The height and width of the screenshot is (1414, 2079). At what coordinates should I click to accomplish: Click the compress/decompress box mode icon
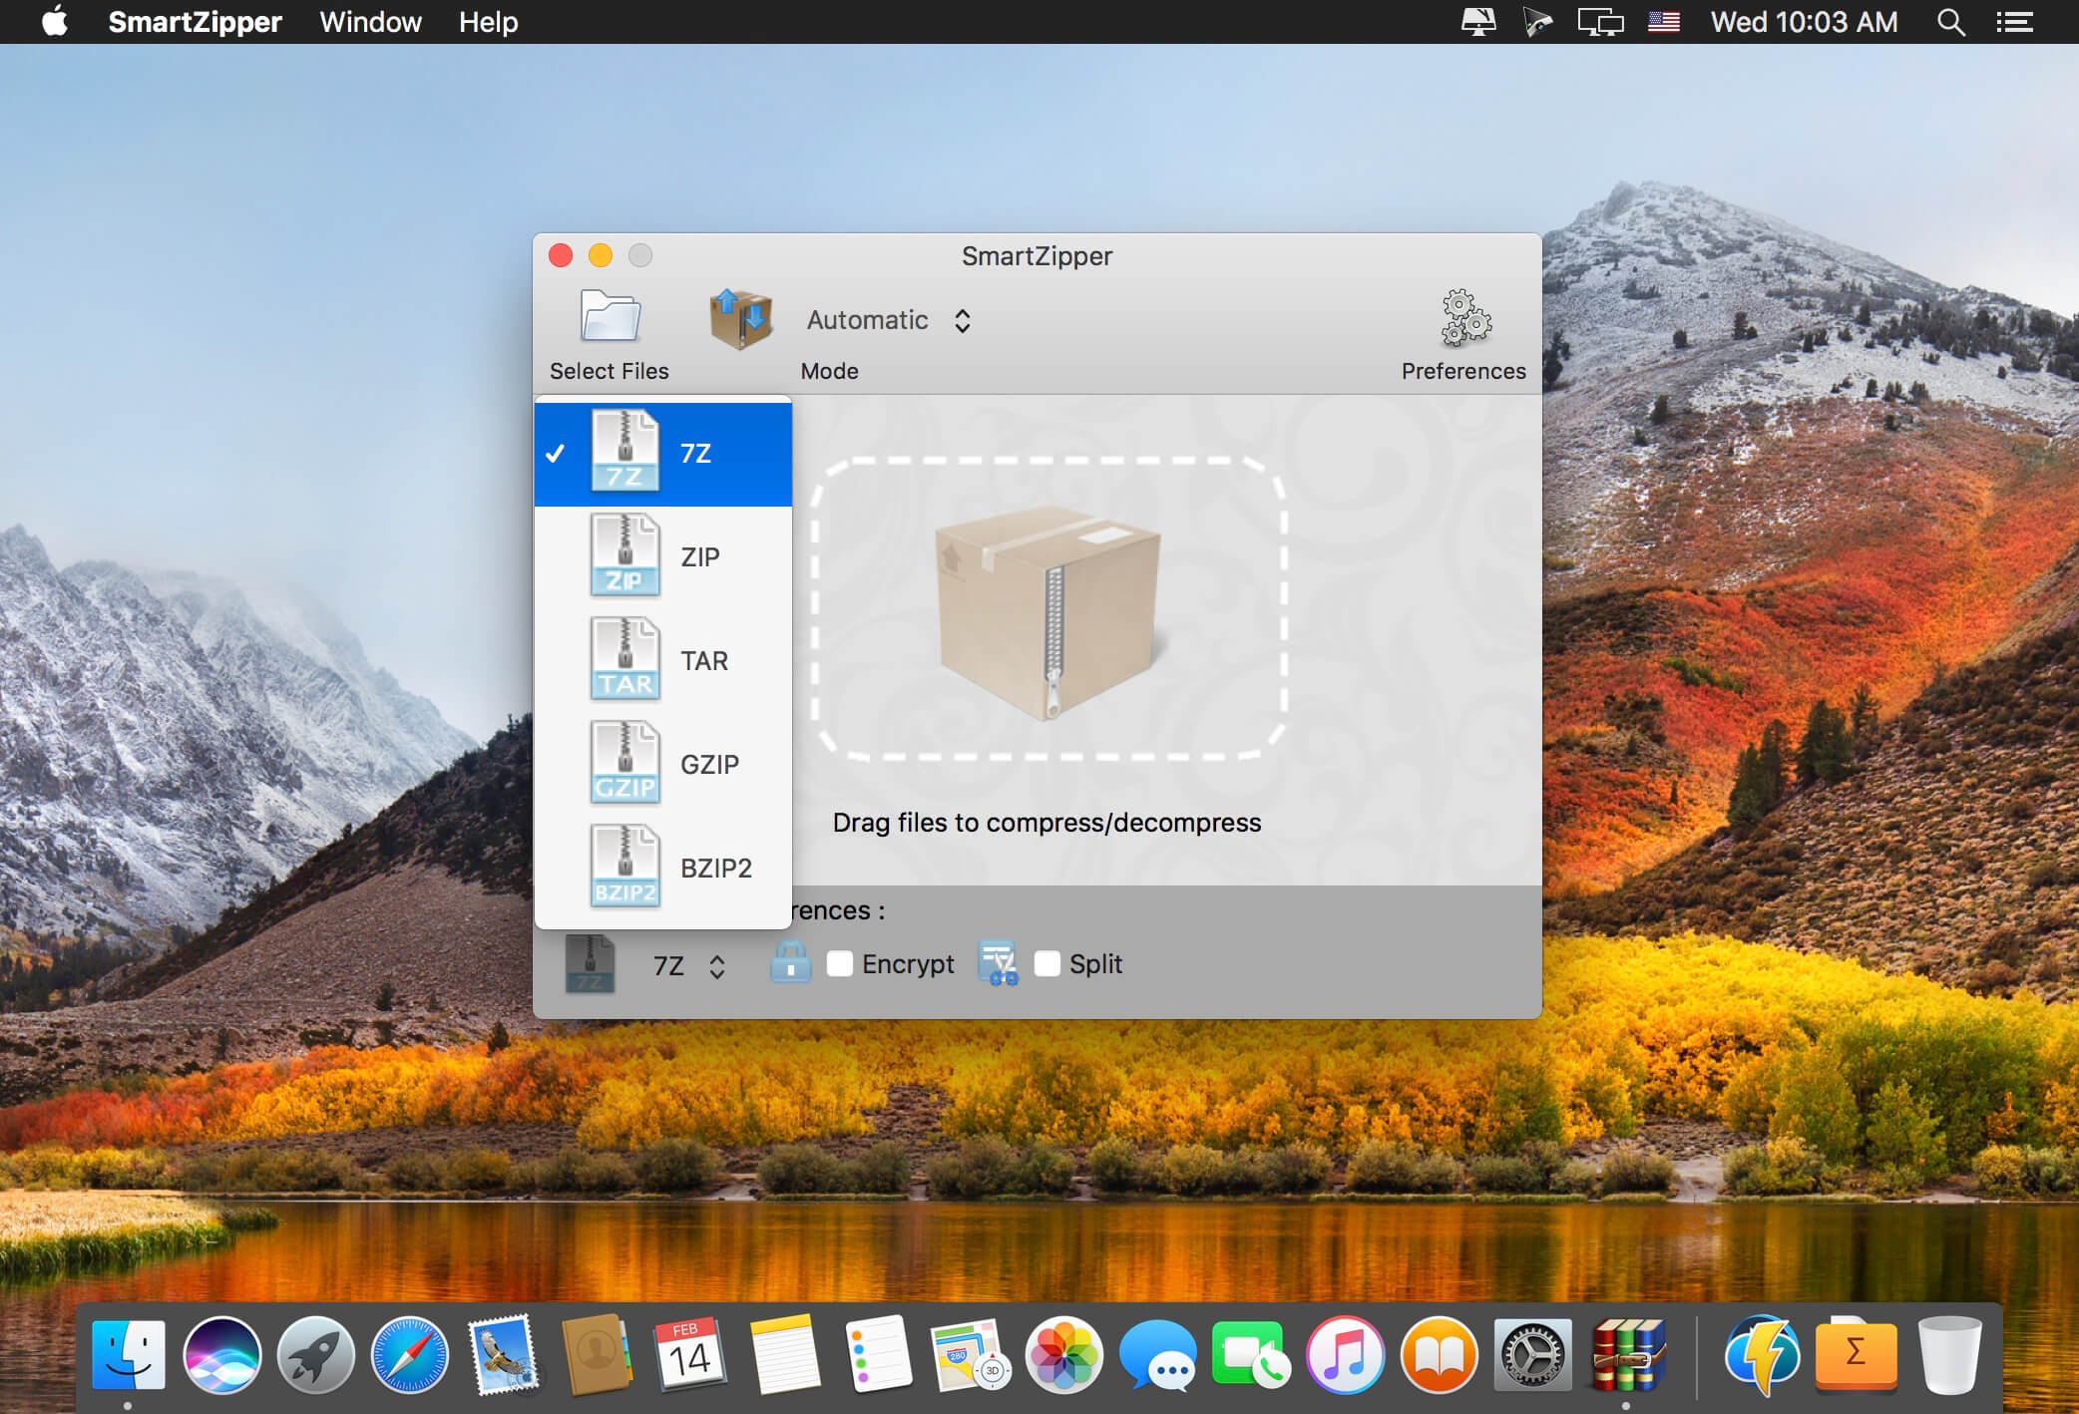[x=740, y=319]
